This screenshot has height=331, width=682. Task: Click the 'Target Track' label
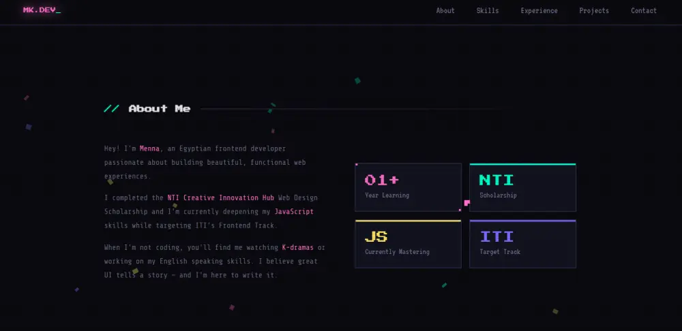click(500, 251)
